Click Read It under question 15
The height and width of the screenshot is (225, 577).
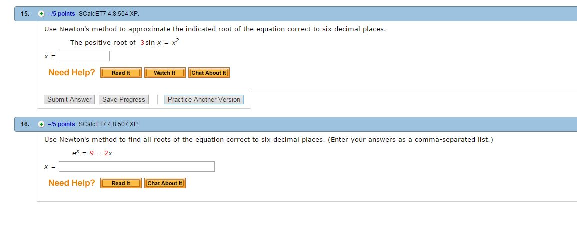pyautogui.click(x=121, y=73)
